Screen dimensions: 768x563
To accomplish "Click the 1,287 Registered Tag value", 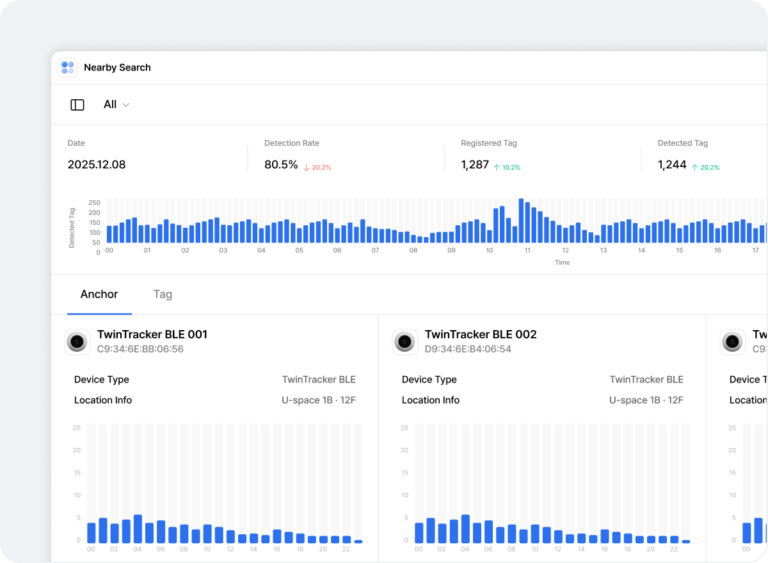I will (x=475, y=164).
